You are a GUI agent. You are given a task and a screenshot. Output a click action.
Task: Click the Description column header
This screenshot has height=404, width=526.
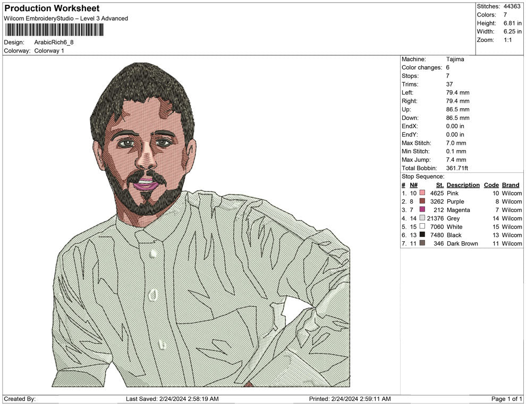click(x=463, y=185)
